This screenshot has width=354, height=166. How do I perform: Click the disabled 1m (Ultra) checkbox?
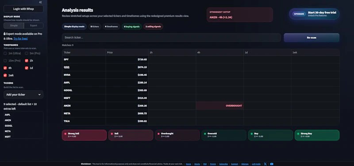[5, 53]
